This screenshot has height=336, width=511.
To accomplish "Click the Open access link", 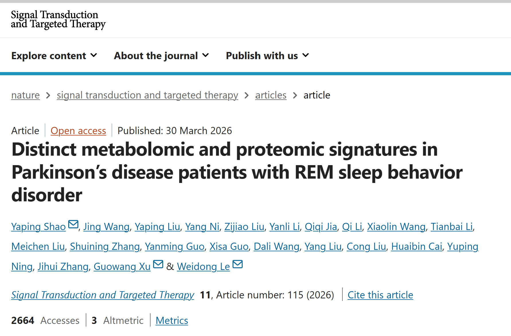I will (x=78, y=131).
